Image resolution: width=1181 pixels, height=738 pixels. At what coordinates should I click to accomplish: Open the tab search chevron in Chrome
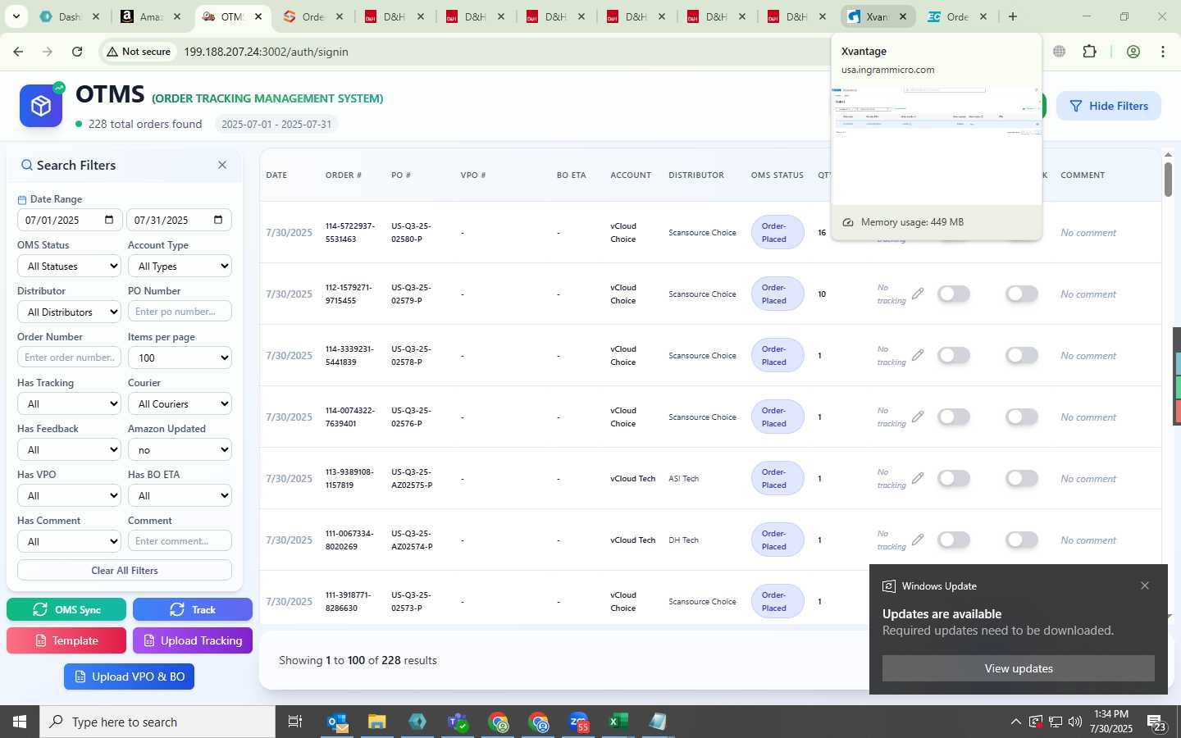(16, 16)
